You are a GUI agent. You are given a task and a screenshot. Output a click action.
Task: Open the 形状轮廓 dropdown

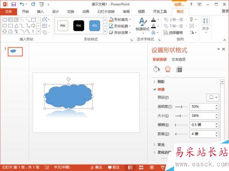pyautogui.click(x=120, y=26)
